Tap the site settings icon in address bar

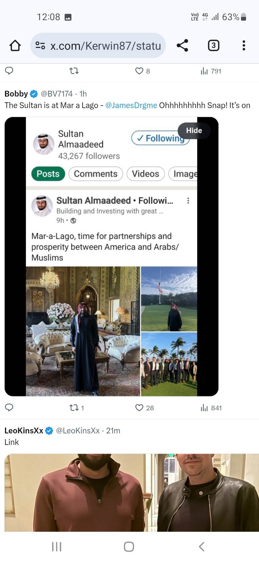tap(40, 46)
